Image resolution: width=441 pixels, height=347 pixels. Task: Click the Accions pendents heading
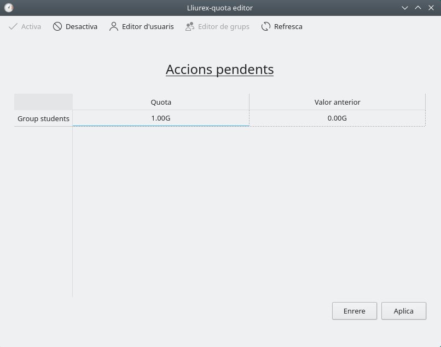[219, 70]
